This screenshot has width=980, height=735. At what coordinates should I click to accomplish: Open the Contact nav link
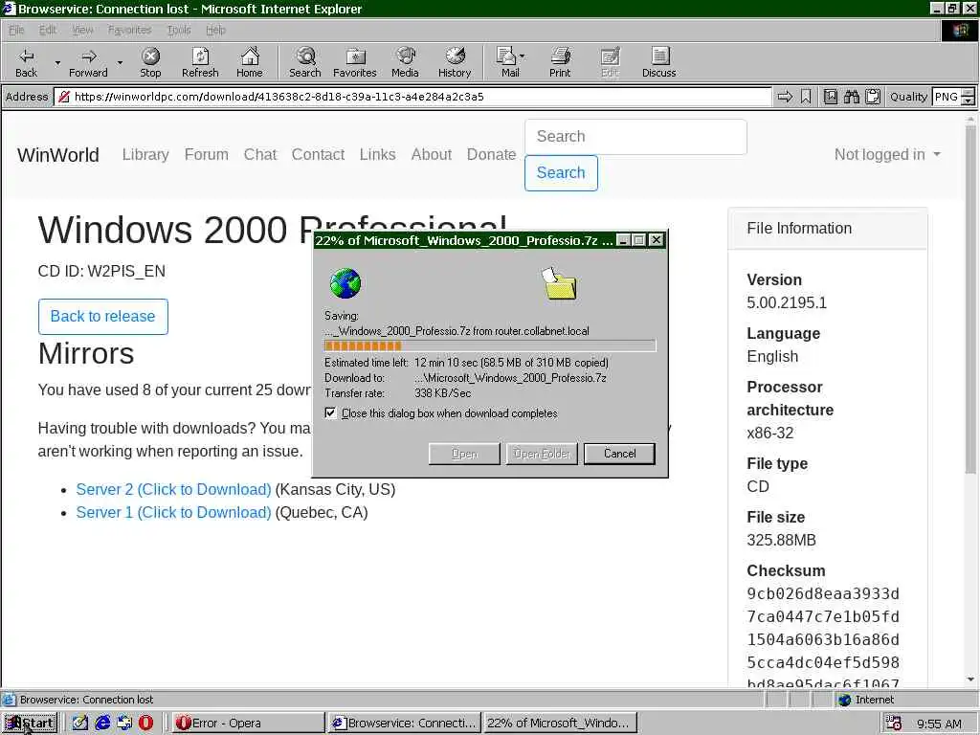click(x=318, y=154)
